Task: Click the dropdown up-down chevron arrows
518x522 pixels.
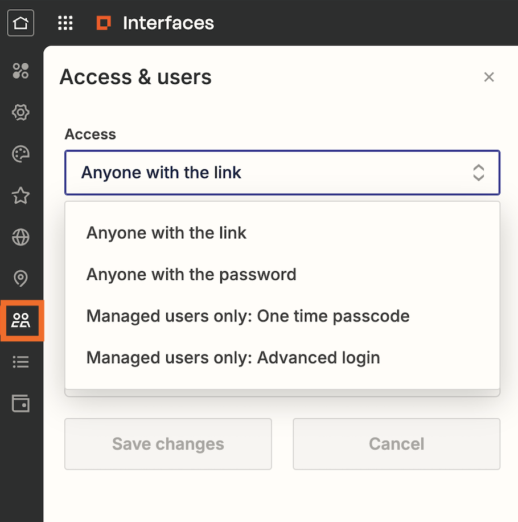Action: click(479, 173)
